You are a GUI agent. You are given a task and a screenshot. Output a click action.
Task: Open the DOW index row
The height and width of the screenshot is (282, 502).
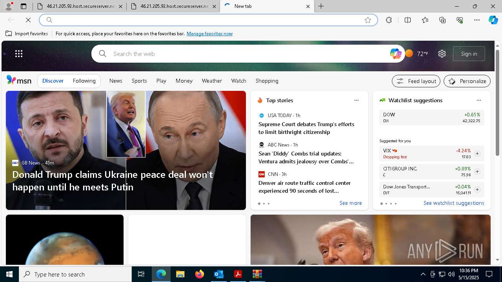pos(431,117)
